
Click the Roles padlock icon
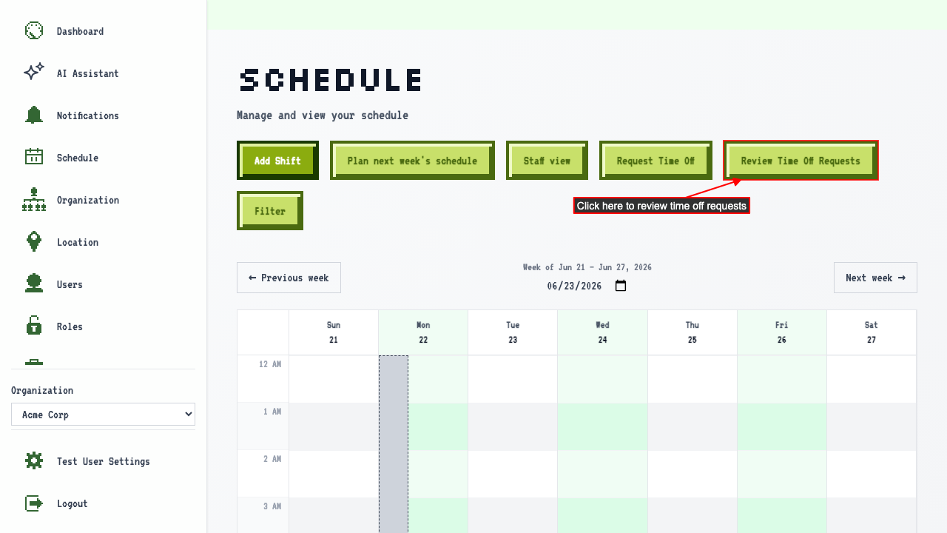(x=34, y=326)
